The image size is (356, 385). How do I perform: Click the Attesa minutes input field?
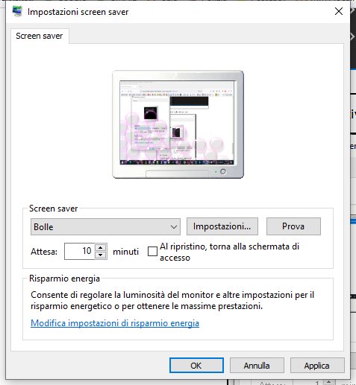click(x=79, y=251)
